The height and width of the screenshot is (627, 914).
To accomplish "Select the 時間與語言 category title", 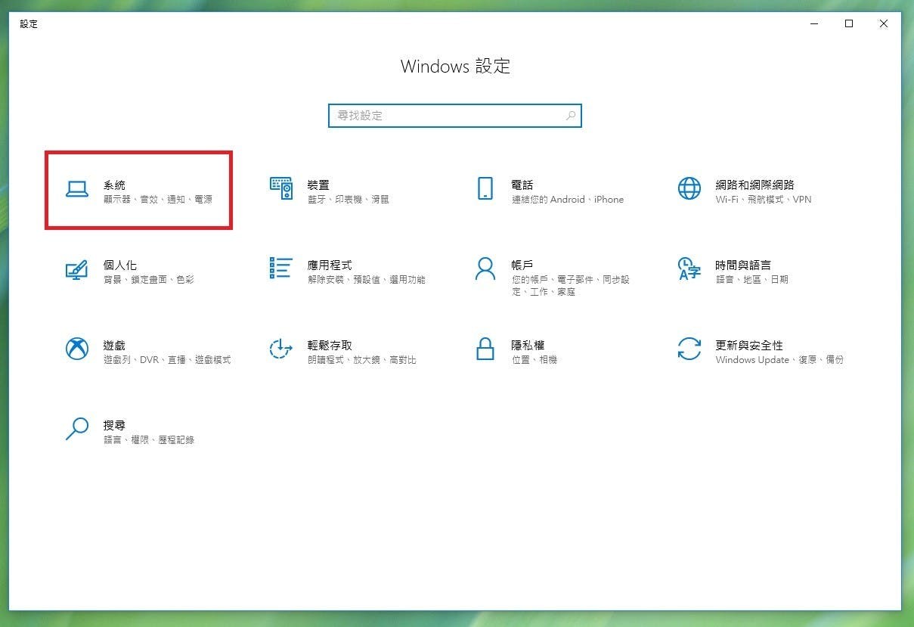I will click(744, 265).
